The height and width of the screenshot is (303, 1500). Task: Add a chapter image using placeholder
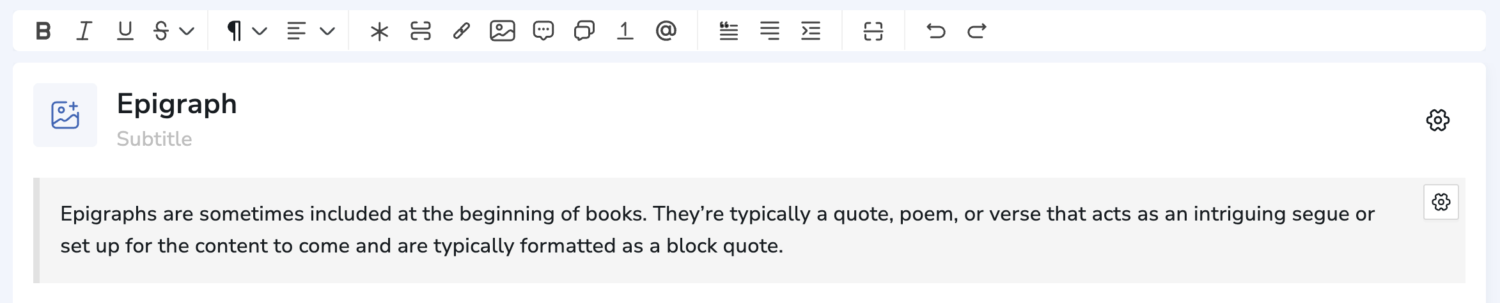[x=65, y=115]
